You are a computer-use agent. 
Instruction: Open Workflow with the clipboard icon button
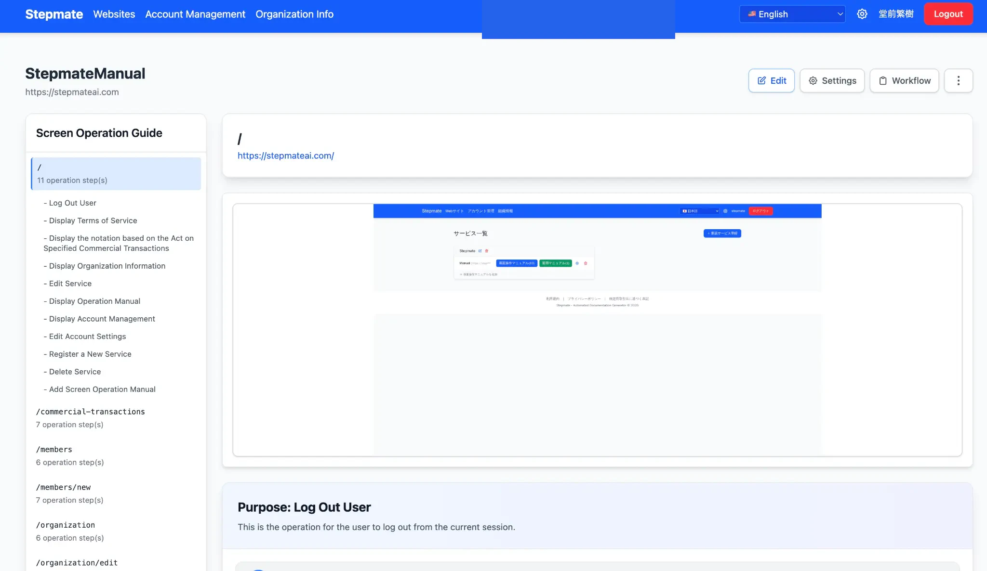(904, 80)
